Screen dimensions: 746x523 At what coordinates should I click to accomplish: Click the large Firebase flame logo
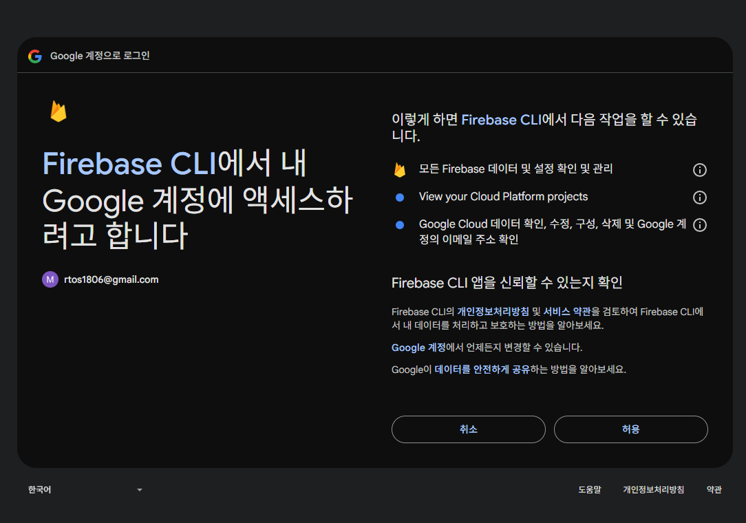click(58, 111)
